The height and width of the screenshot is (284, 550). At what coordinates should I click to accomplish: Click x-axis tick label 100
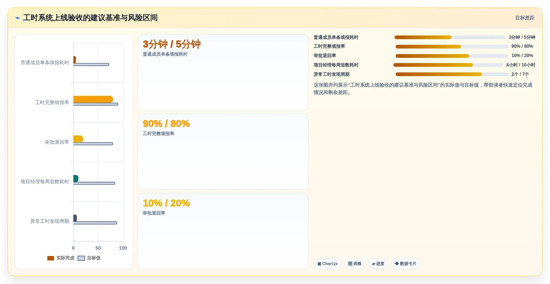[x=123, y=248]
